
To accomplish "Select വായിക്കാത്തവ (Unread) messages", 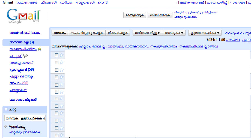I will 137,46.
